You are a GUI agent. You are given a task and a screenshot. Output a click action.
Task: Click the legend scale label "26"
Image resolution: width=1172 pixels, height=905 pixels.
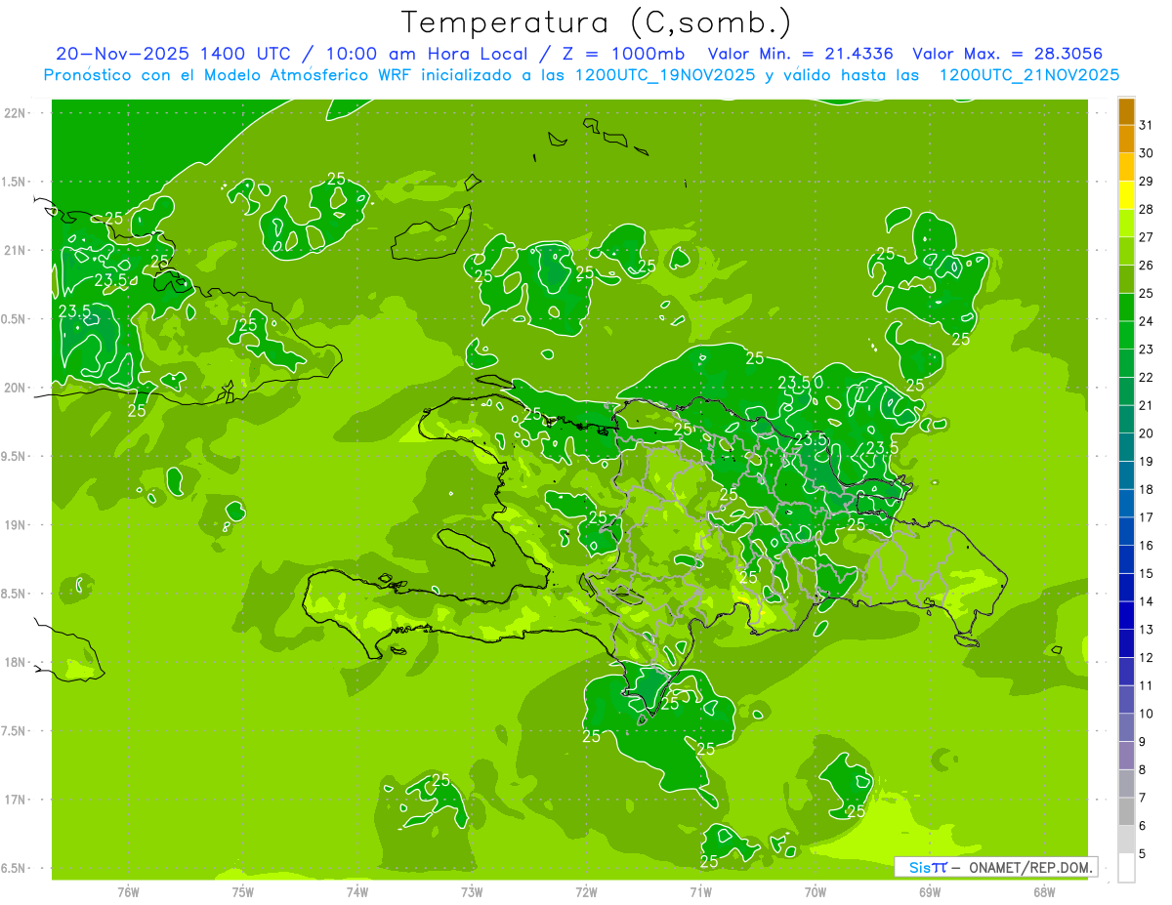[1147, 266]
